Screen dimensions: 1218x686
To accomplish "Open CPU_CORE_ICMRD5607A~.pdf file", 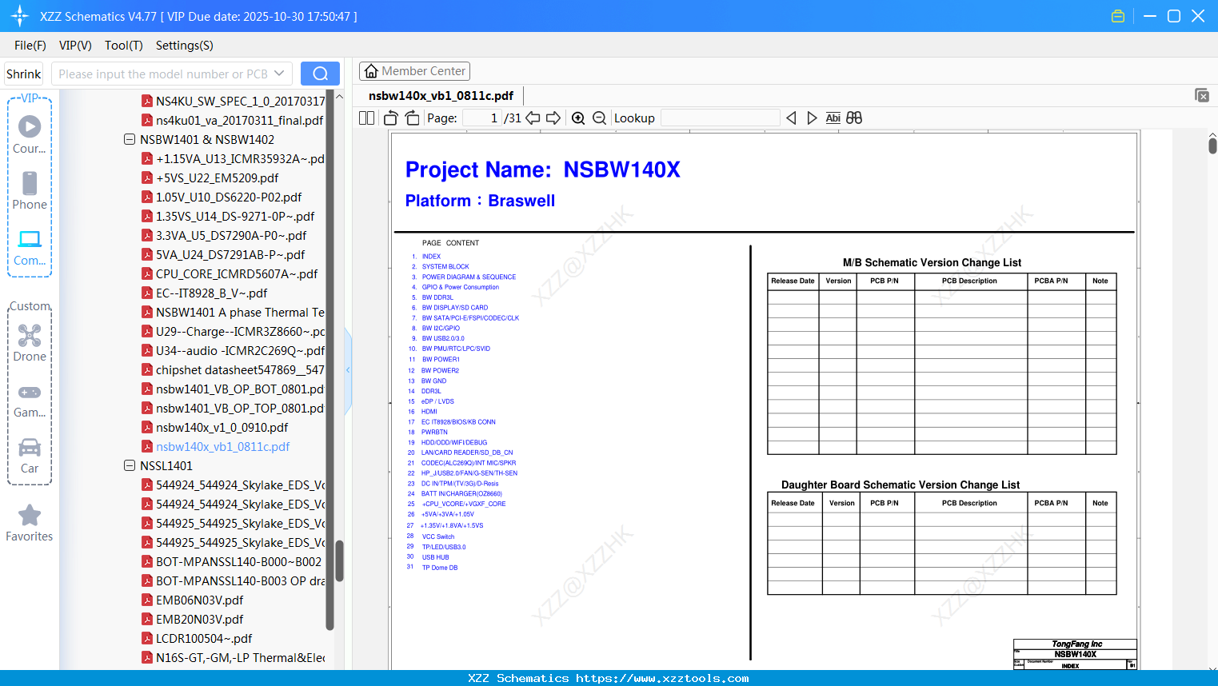I will click(237, 273).
